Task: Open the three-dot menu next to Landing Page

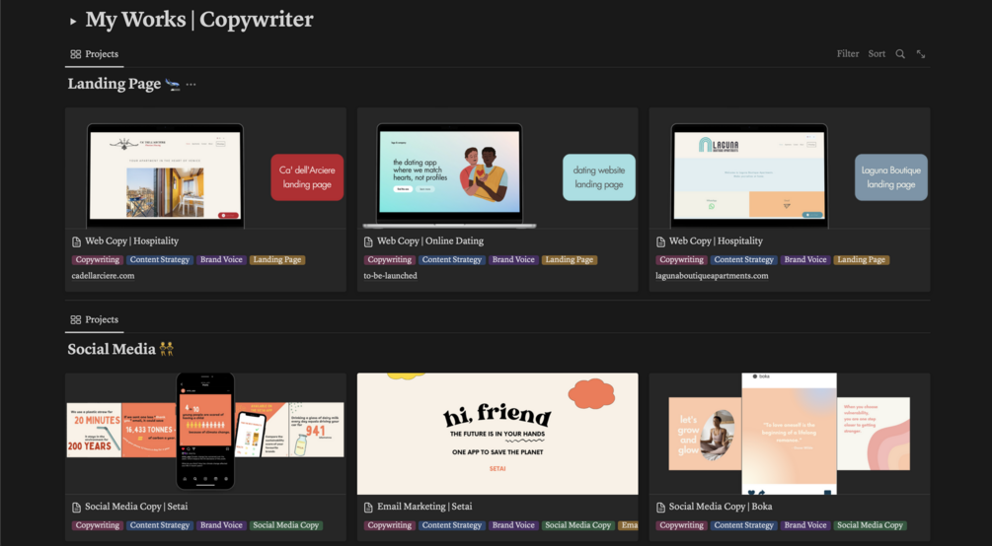Action: 191,84
